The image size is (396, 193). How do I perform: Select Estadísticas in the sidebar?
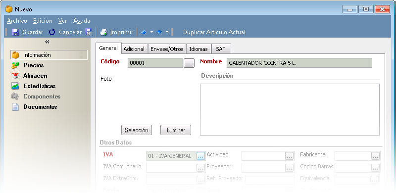[40, 86]
